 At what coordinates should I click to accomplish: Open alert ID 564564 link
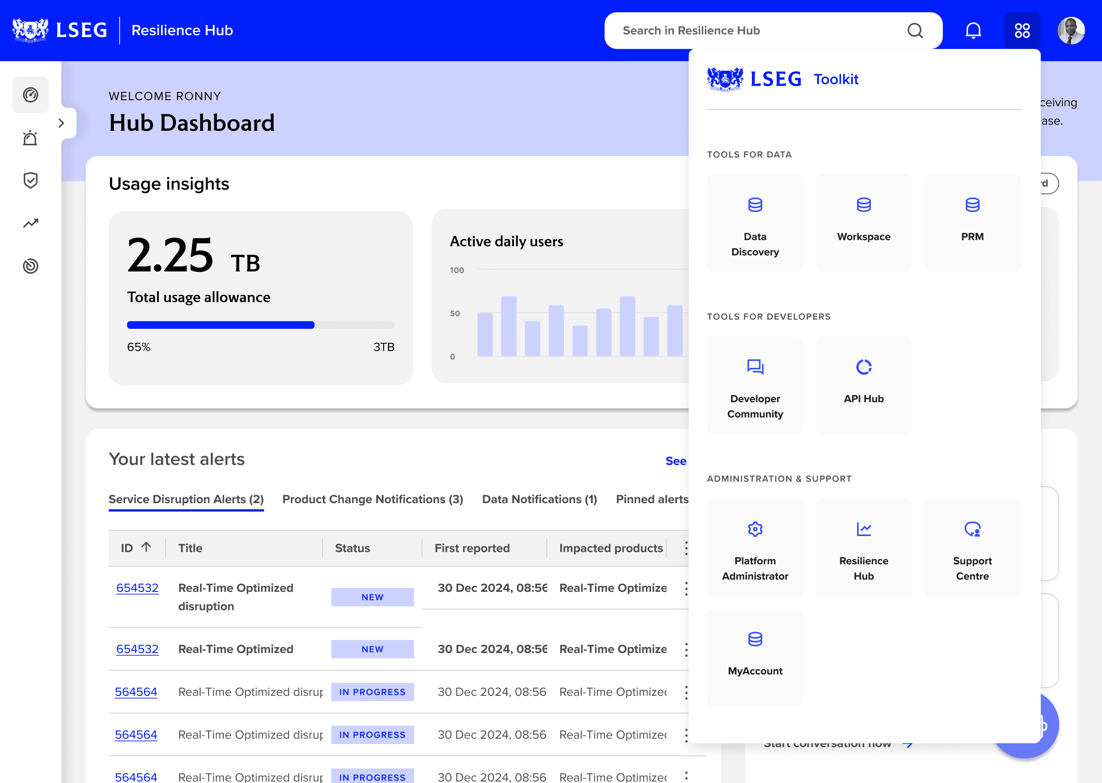[x=136, y=692]
